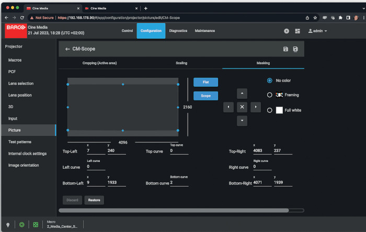Click the green dice test pattern icon

pos(36,224)
